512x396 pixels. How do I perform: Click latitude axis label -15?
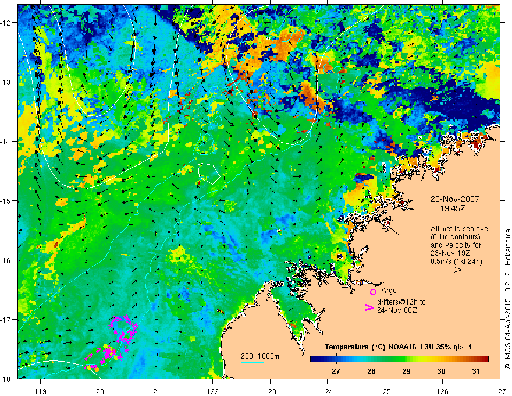pos(6,200)
